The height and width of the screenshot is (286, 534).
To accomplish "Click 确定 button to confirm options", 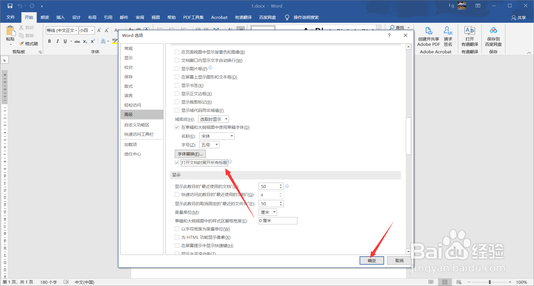I will point(372,260).
